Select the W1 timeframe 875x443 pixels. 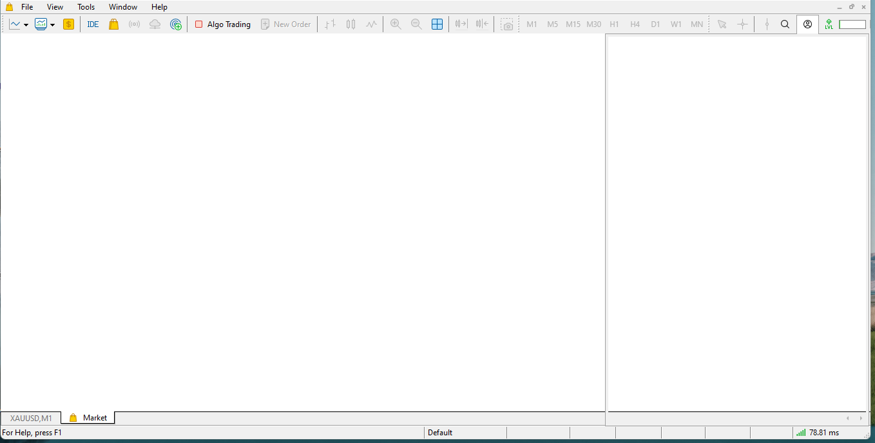point(676,24)
